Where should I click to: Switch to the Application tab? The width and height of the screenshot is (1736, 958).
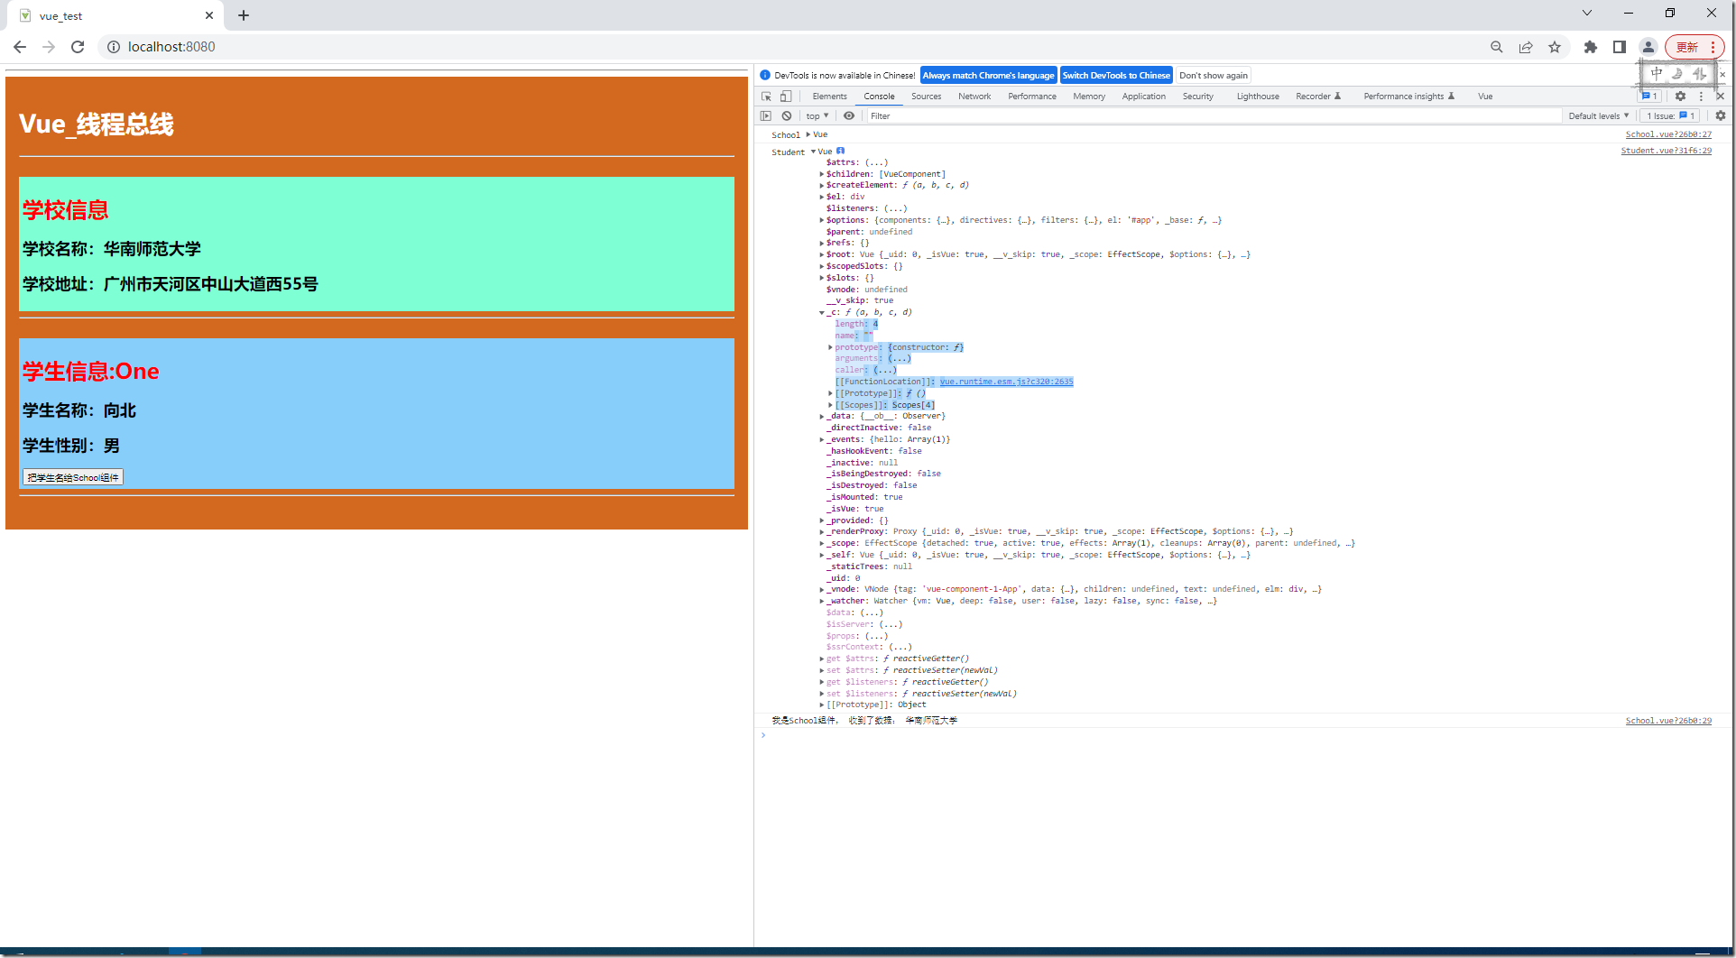[x=1144, y=97]
